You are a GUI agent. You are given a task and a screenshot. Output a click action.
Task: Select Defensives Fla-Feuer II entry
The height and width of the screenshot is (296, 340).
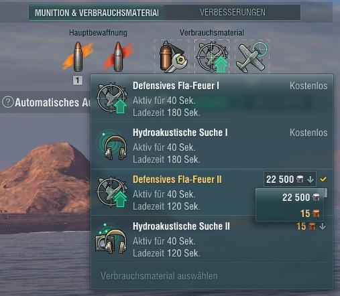click(177, 179)
